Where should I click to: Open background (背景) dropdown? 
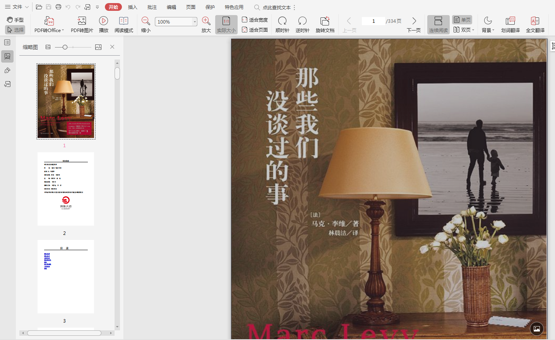488,25
